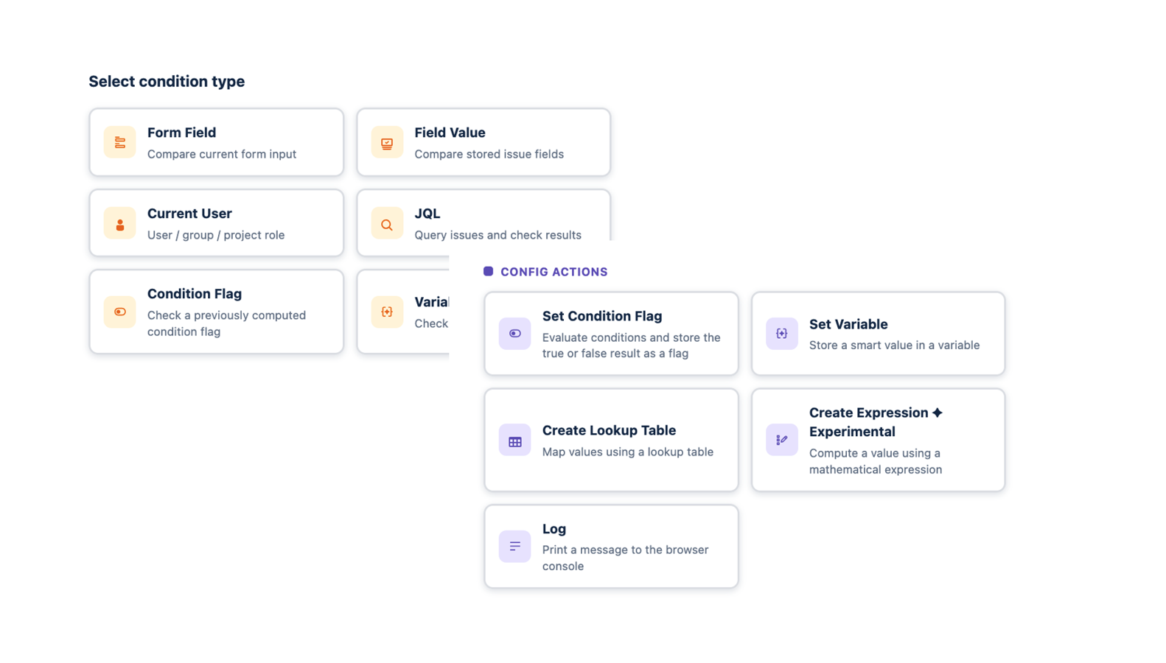Choose the Set Variable action
Viewport: 1166px width, 663px height.
[x=877, y=334]
